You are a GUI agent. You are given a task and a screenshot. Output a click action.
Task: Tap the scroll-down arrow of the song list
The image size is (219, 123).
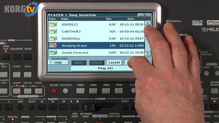[x=148, y=54]
